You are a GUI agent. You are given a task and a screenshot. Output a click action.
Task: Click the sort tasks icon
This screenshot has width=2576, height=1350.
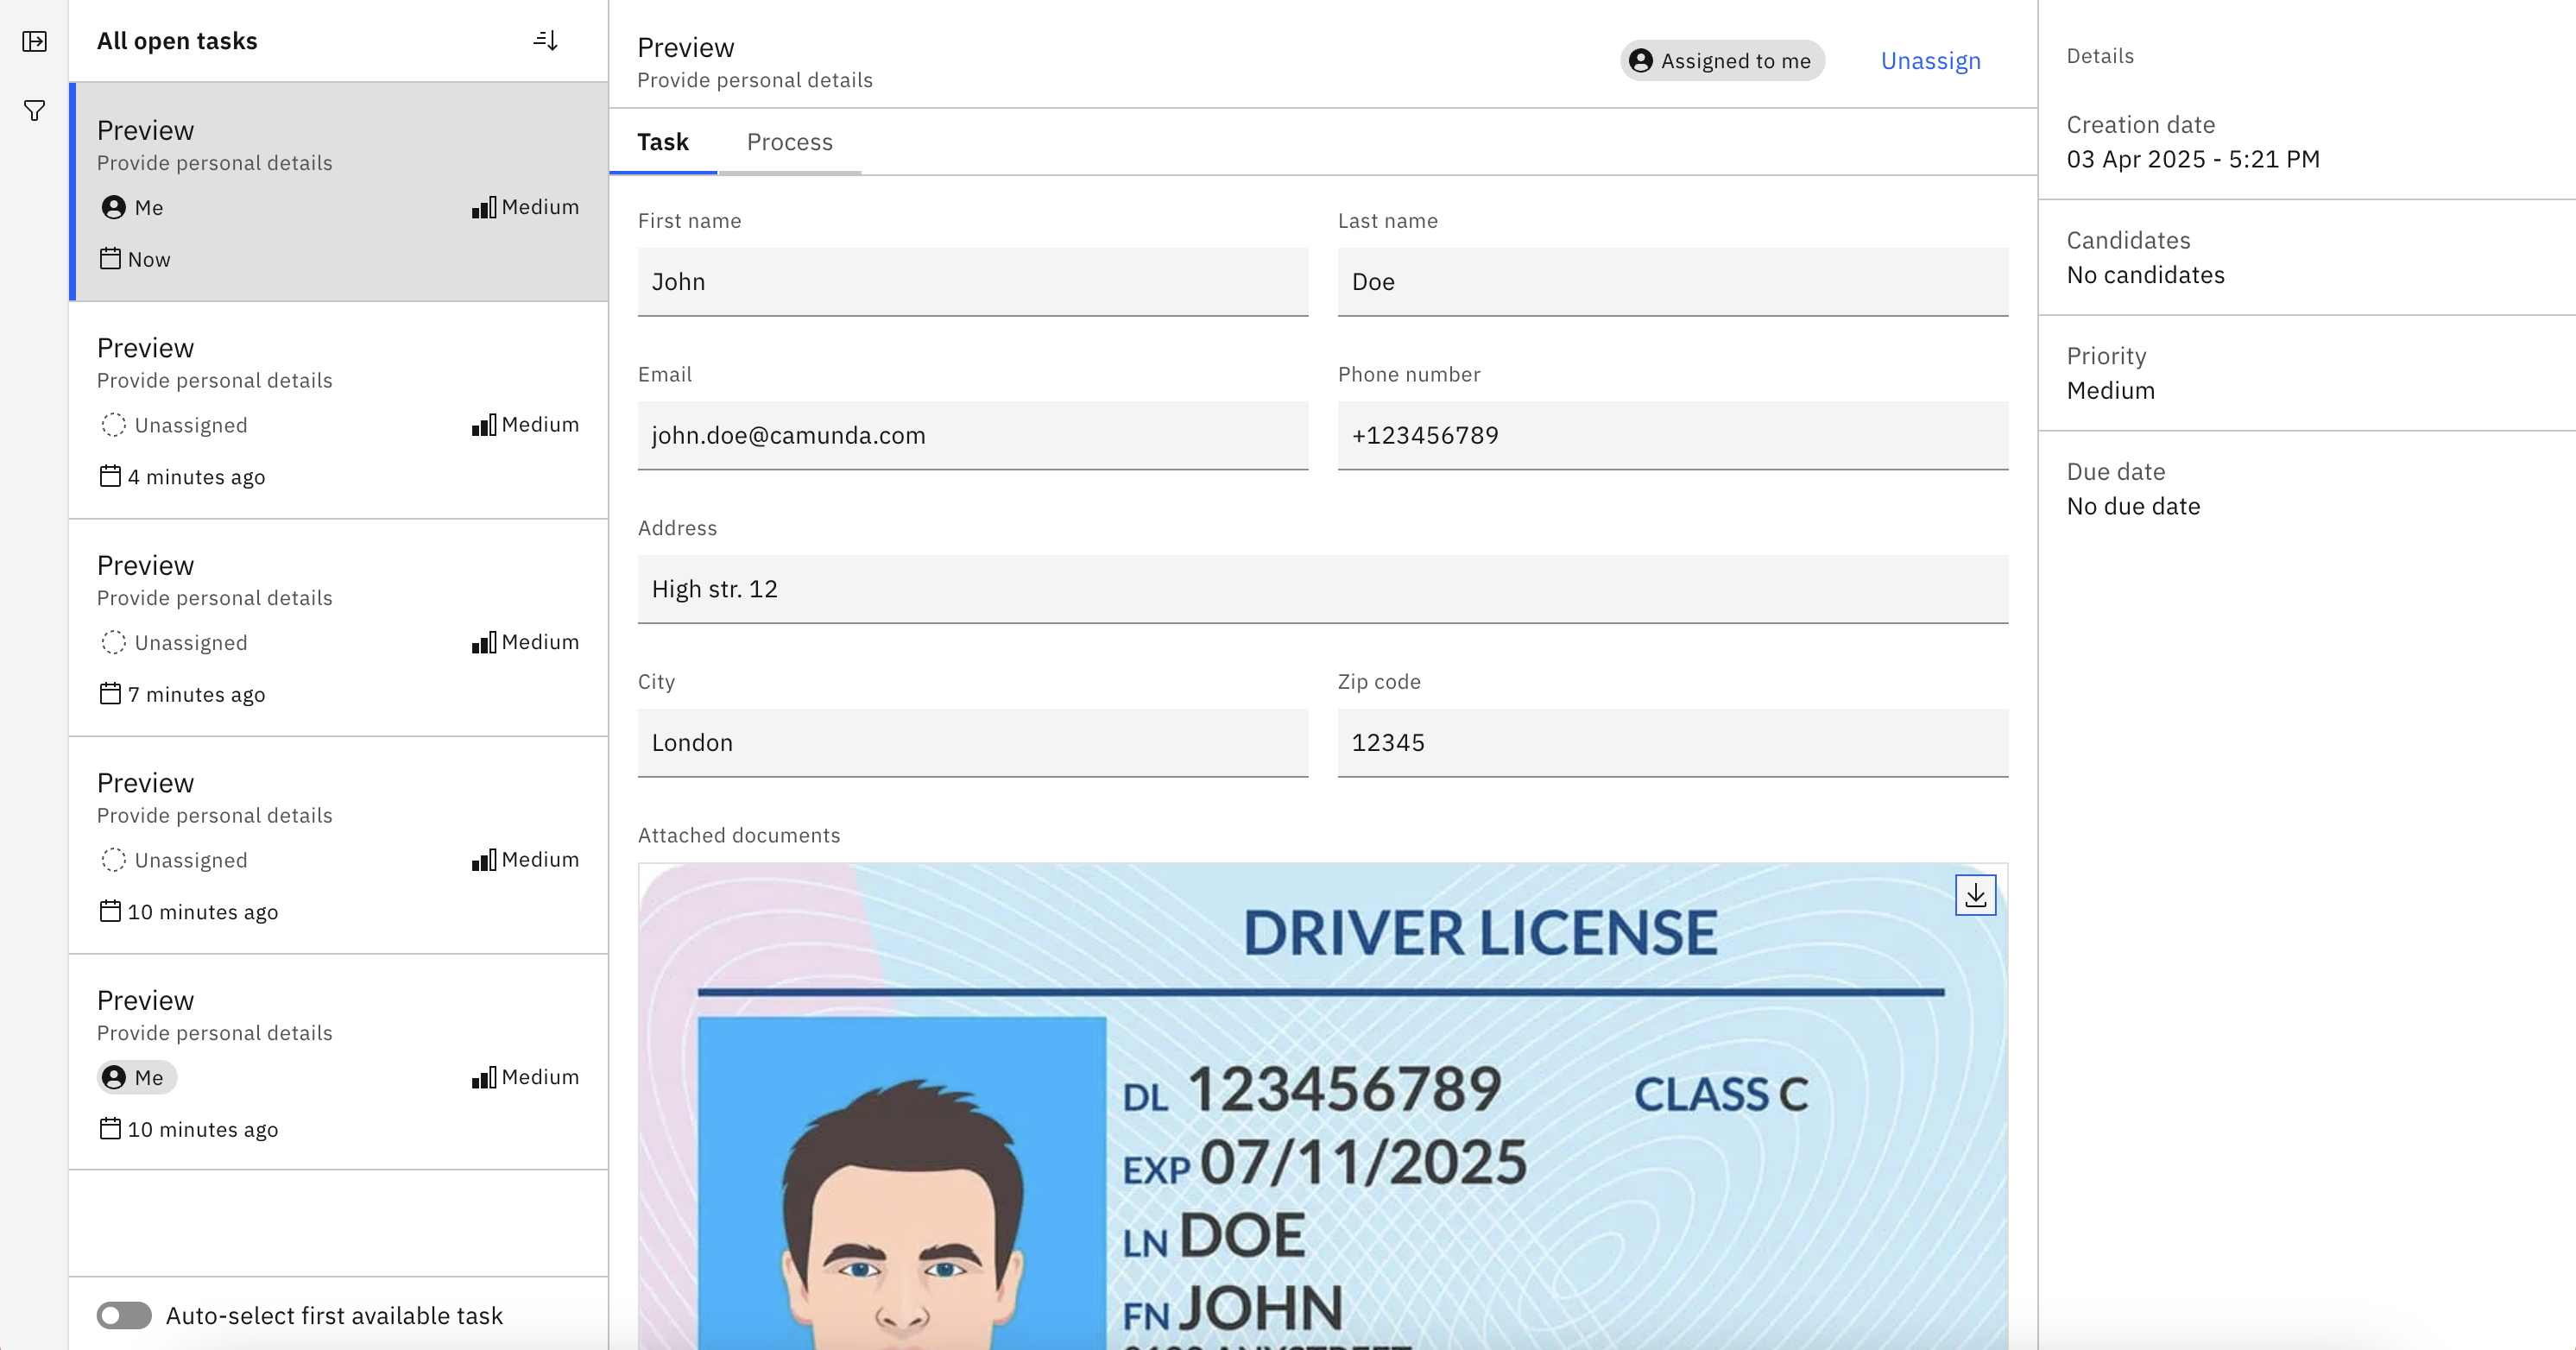point(545,41)
